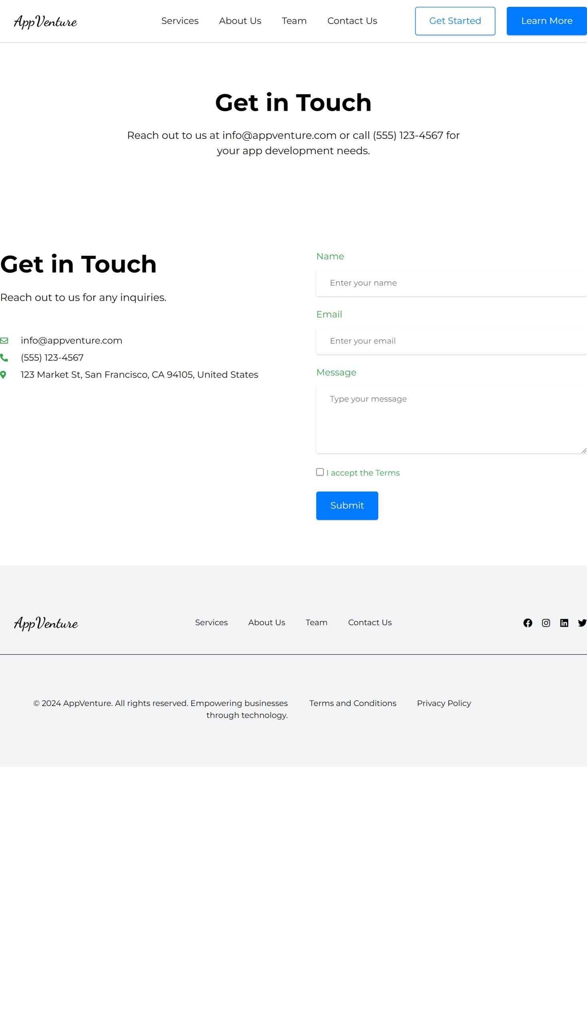Select Team in the footer menu
The width and height of the screenshot is (587, 1024).
coord(316,622)
